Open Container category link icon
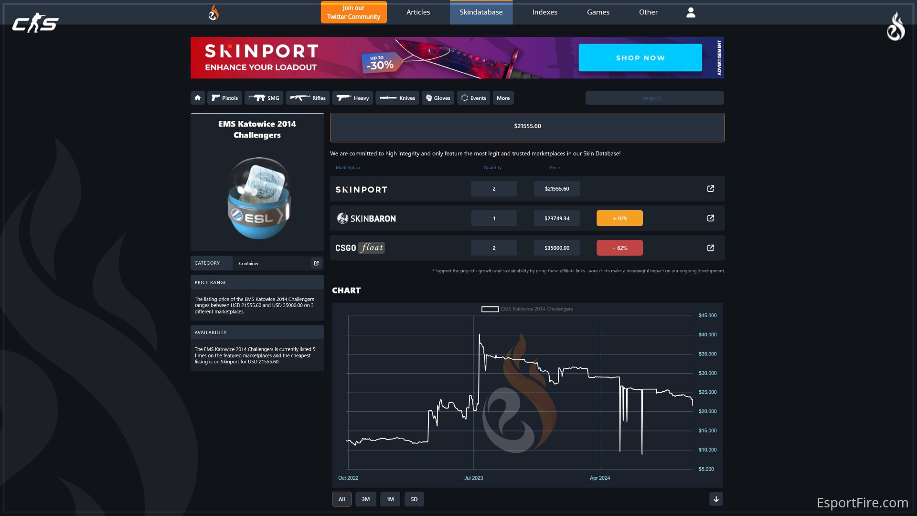Image resolution: width=917 pixels, height=516 pixels. point(316,263)
